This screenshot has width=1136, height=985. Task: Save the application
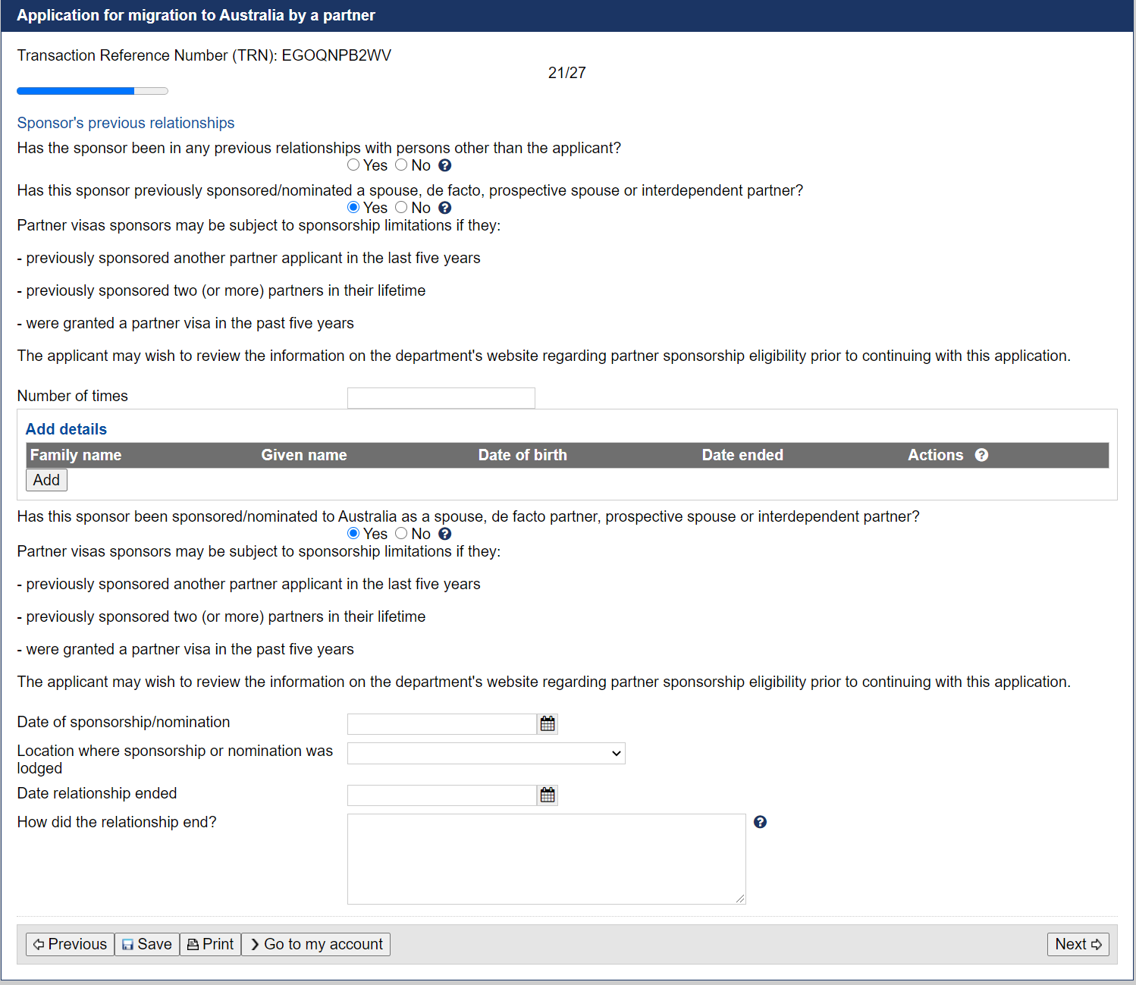click(x=147, y=944)
